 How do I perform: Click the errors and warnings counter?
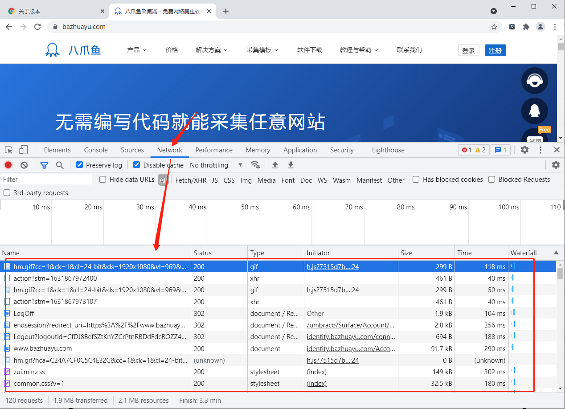(474, 150)
